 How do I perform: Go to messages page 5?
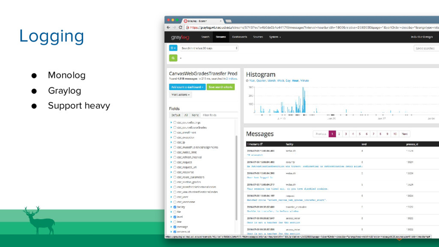(360, 134)
